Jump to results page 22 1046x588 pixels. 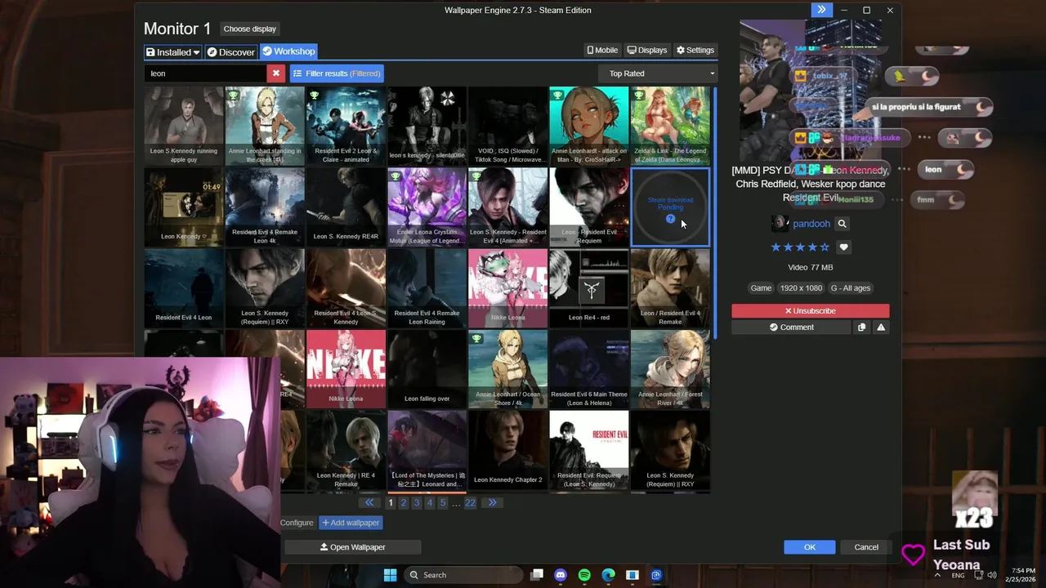[x=470, y=503]
